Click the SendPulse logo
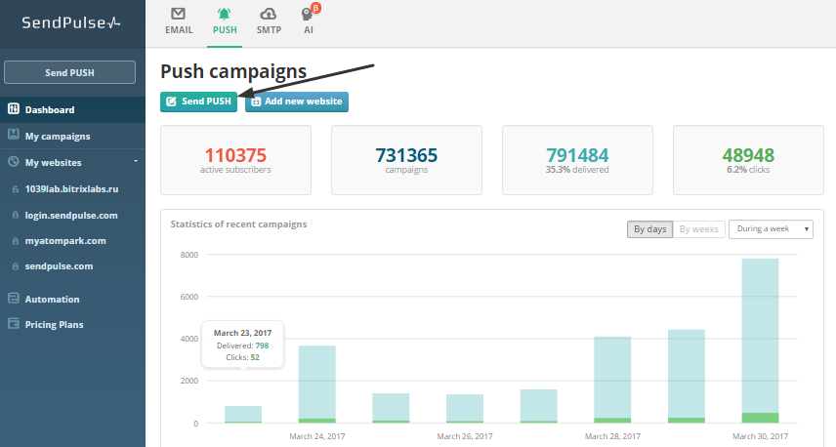This screenshot has height=447, width=836. (71, 22)
